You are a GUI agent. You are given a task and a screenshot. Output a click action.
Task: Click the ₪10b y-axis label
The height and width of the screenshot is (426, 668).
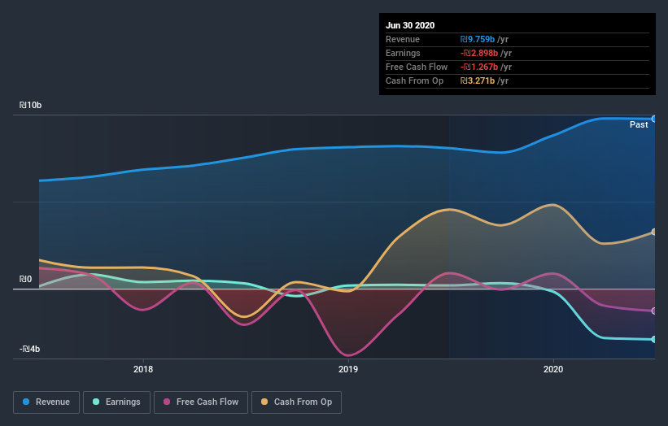point(30,105)
